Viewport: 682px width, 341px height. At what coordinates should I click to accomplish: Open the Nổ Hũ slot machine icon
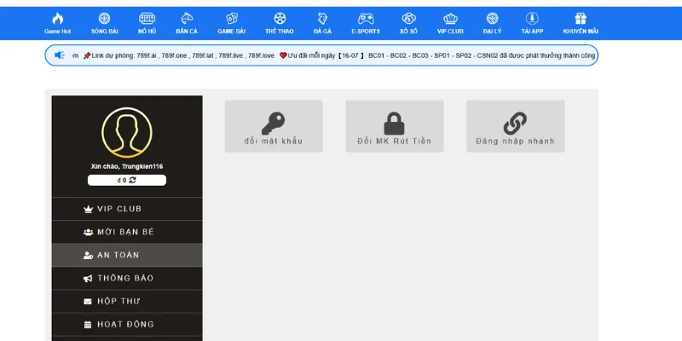pyautogui.click(x=147, y=19)
